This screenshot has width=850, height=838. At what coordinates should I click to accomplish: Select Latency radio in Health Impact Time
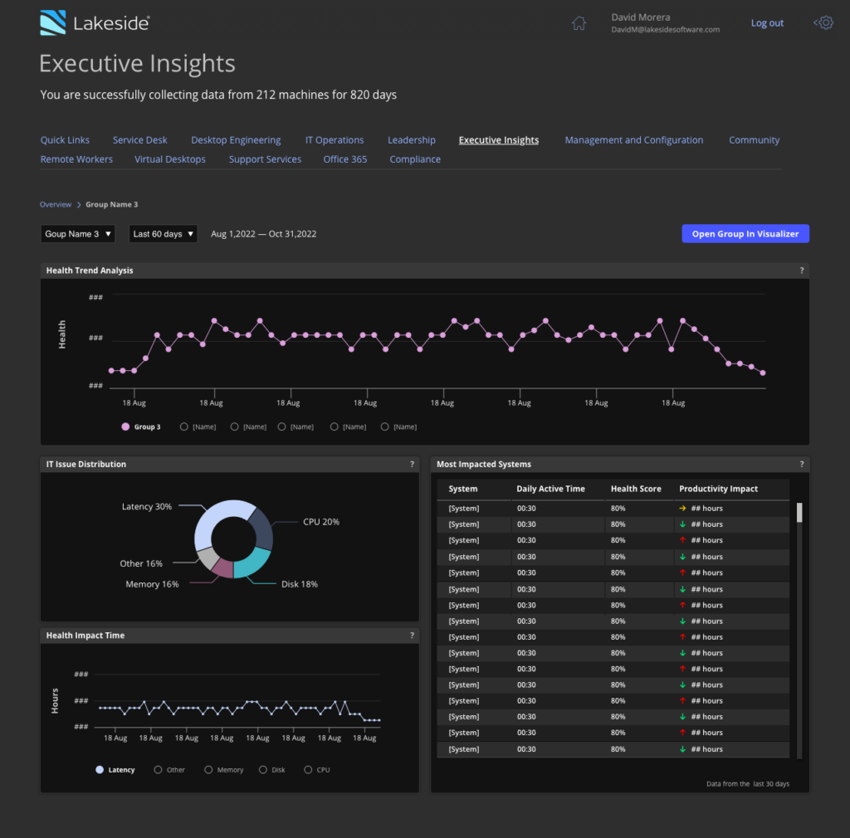tap(100, 770)
